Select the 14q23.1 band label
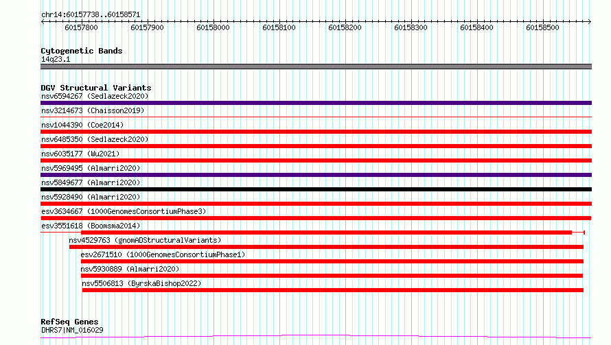611x345 pixels. coord(56,59)
